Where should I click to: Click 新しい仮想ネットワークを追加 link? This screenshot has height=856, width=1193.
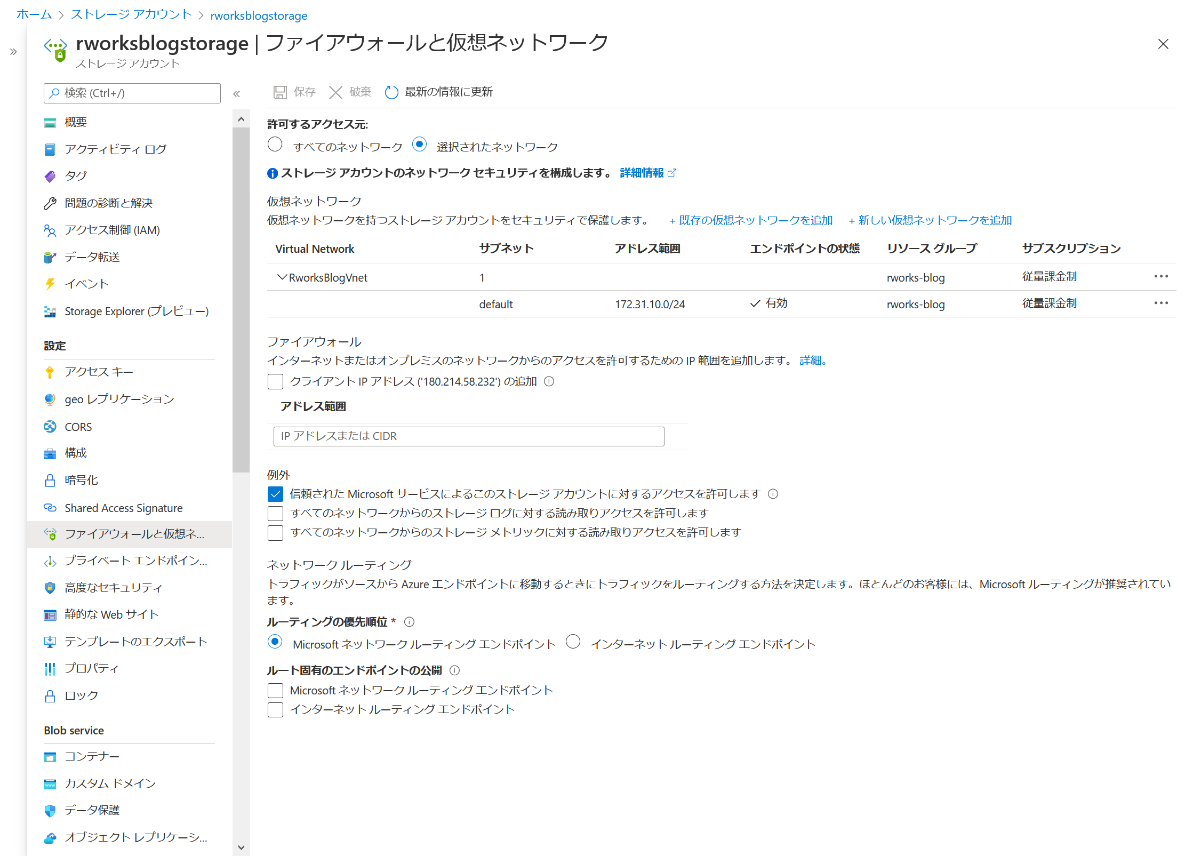(930, 220)
